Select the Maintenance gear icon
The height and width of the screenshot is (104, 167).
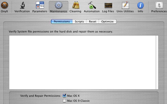coord(59,5)
